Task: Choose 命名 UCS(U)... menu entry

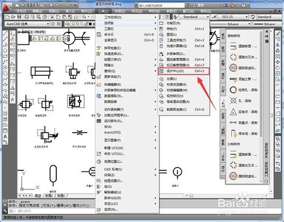Action: coord(127,154)
